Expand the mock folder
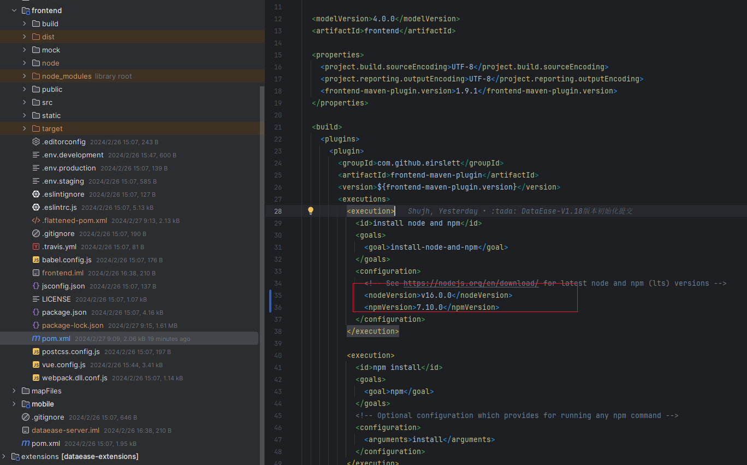 (25, 50)
